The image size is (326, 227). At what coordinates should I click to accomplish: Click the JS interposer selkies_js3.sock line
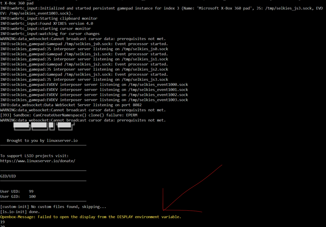[x=84, y=80]
